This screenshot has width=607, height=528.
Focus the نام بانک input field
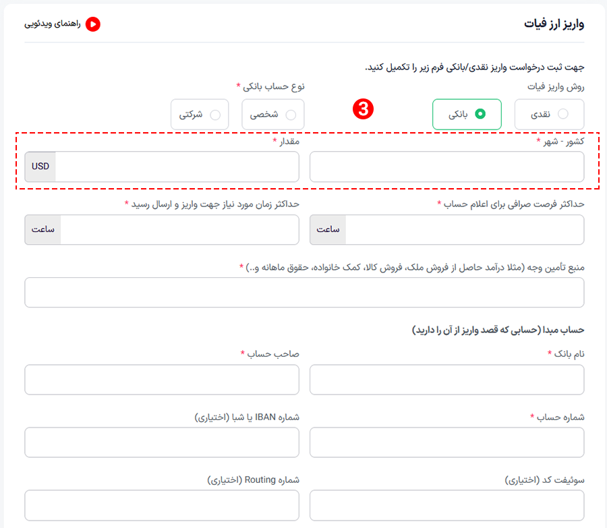446,380
